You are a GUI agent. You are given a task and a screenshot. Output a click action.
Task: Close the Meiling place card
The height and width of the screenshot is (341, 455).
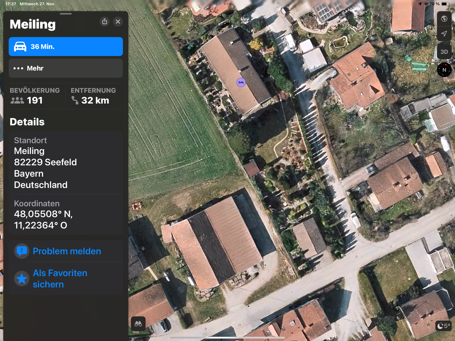pos(118,21)
